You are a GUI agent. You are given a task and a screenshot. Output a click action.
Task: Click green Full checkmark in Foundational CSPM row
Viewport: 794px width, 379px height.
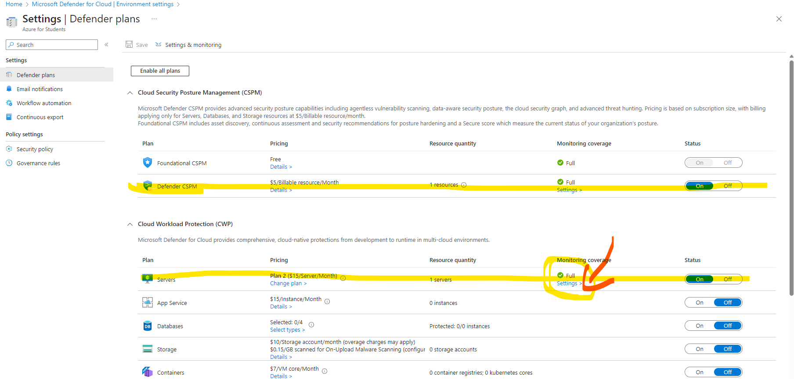(x=560, y=163)
